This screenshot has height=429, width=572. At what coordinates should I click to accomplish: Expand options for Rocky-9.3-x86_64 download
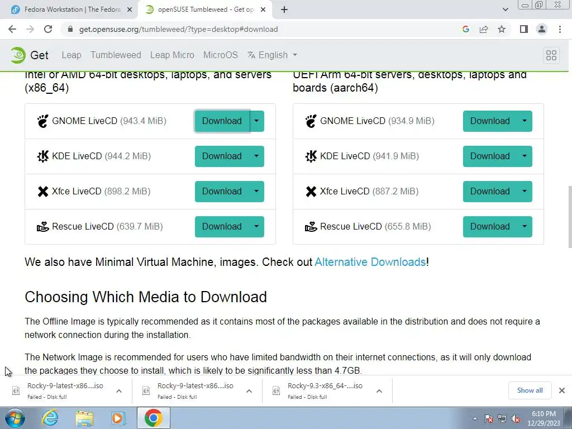[x=379, y=391]
